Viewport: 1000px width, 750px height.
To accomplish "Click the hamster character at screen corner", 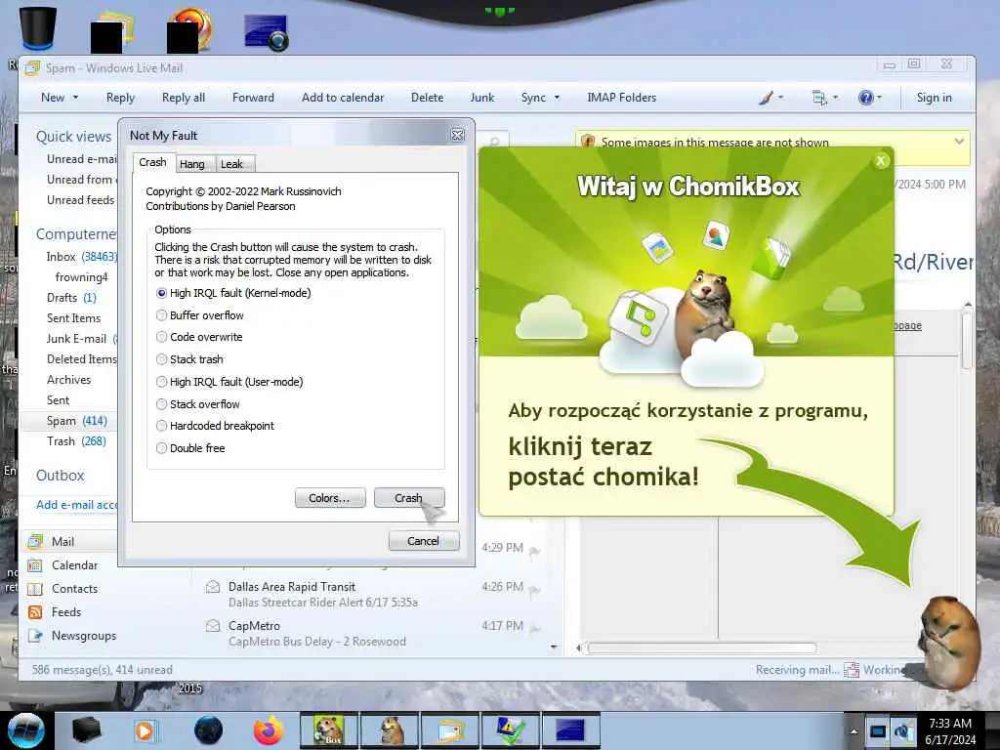I will 948,641.
